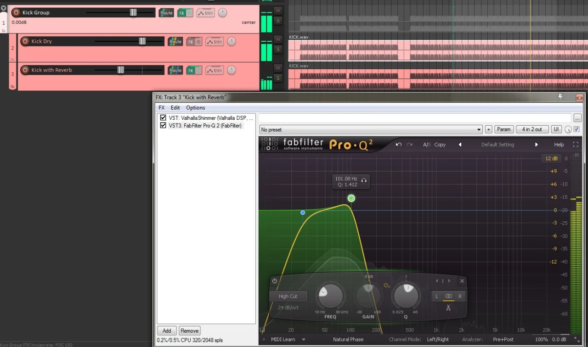Open Options menu in FX window
Image resolution: width=588 pixels, height=347 pixels.
(196, 108)
